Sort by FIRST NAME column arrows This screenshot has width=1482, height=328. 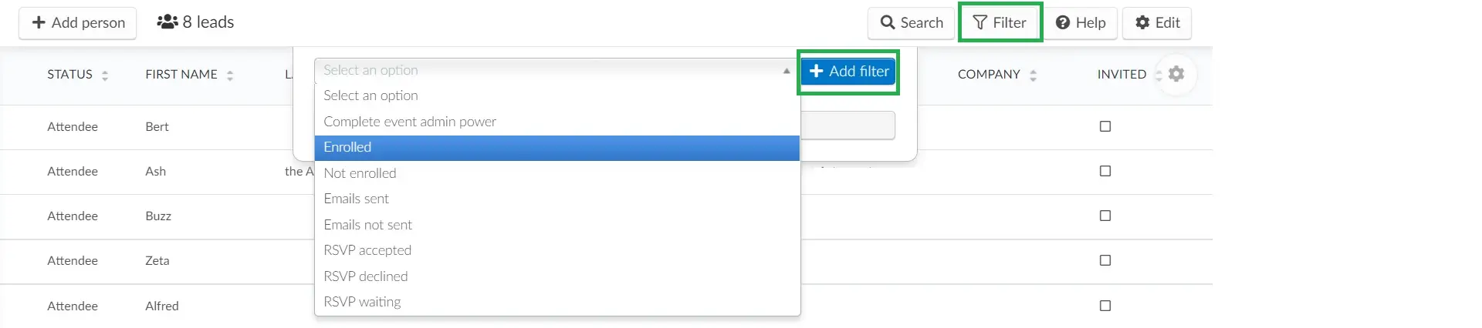230,75
